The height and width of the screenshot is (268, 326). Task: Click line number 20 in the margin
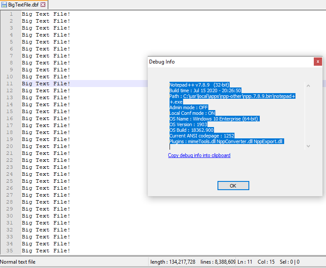[9, 146]
